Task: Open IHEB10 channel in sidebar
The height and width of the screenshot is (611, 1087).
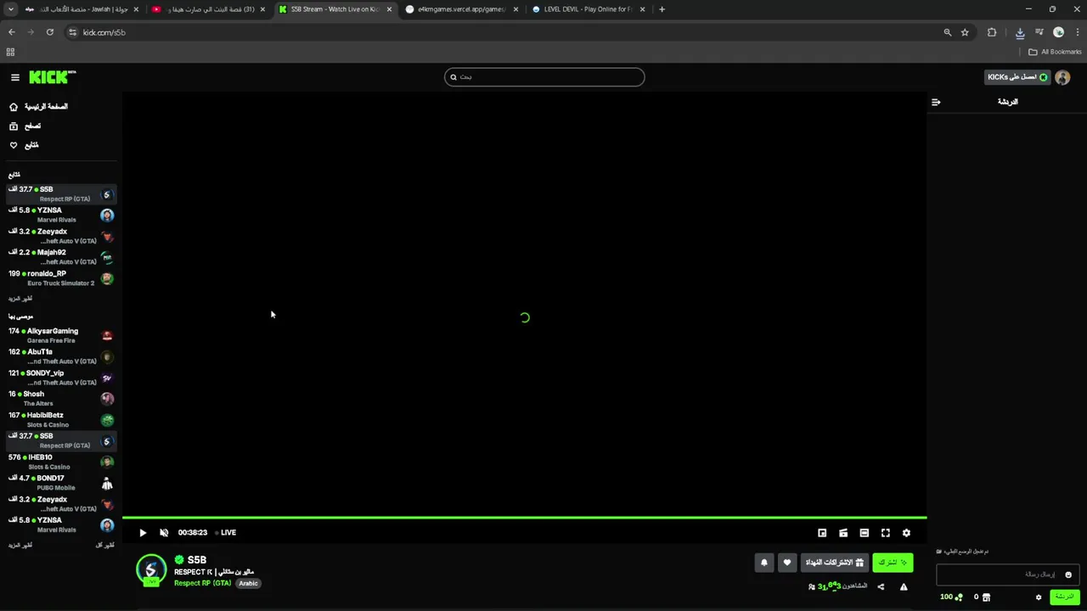Action: (61, 462)
